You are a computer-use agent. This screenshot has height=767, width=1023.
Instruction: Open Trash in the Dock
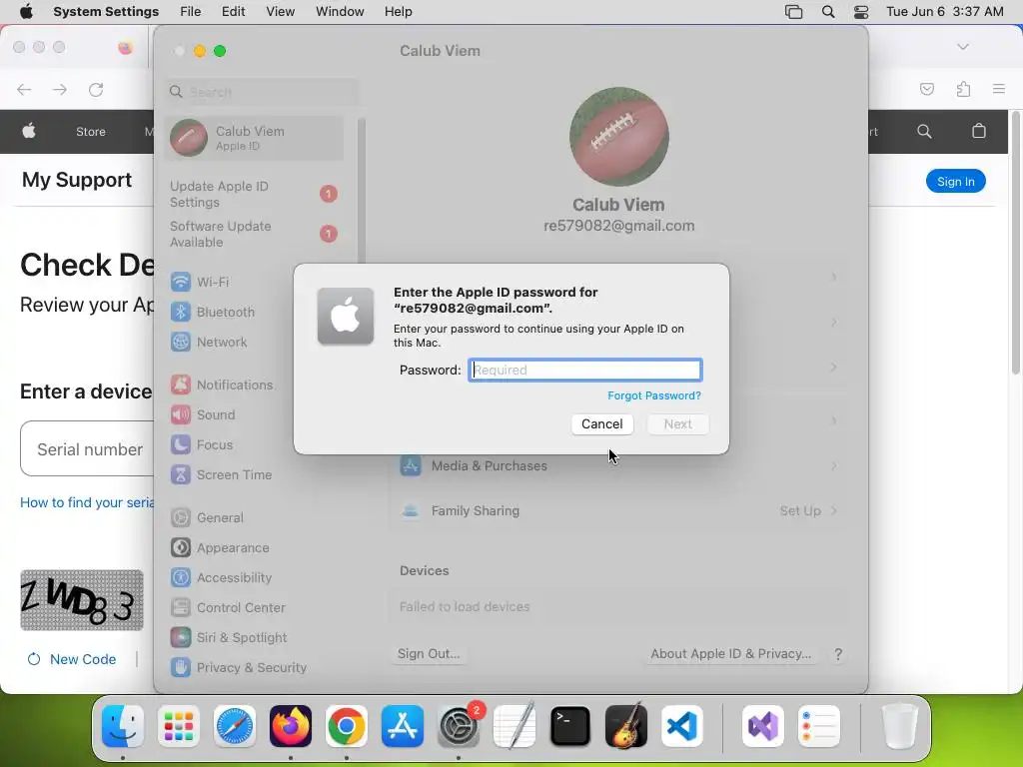click(900, 726)
